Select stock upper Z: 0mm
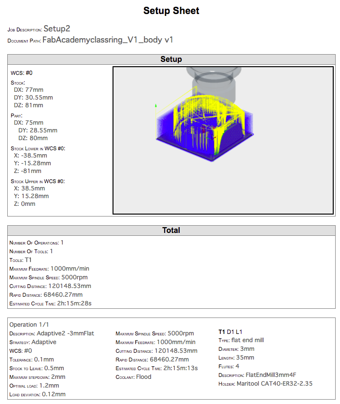The height and width of the screenshot is (404, 340). [25, 204]
